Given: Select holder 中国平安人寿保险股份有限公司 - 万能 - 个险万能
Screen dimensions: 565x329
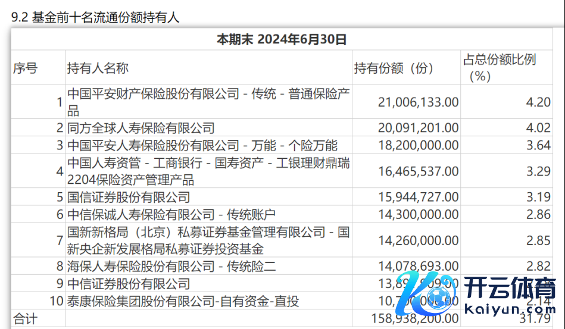Looking at the screenshot, I should (x=202, y=145).
